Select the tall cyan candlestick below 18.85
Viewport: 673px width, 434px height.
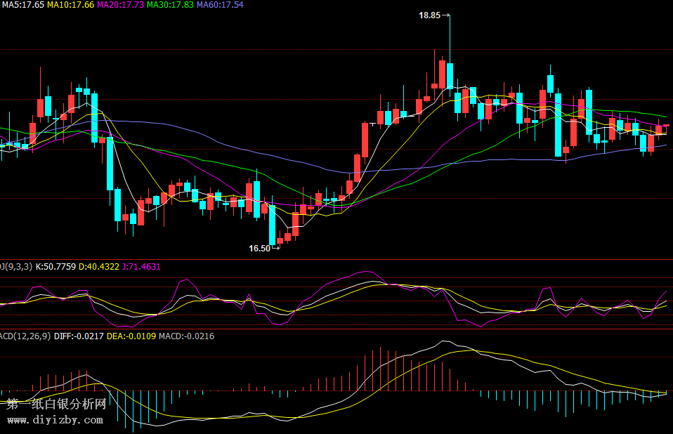[450, 74]
